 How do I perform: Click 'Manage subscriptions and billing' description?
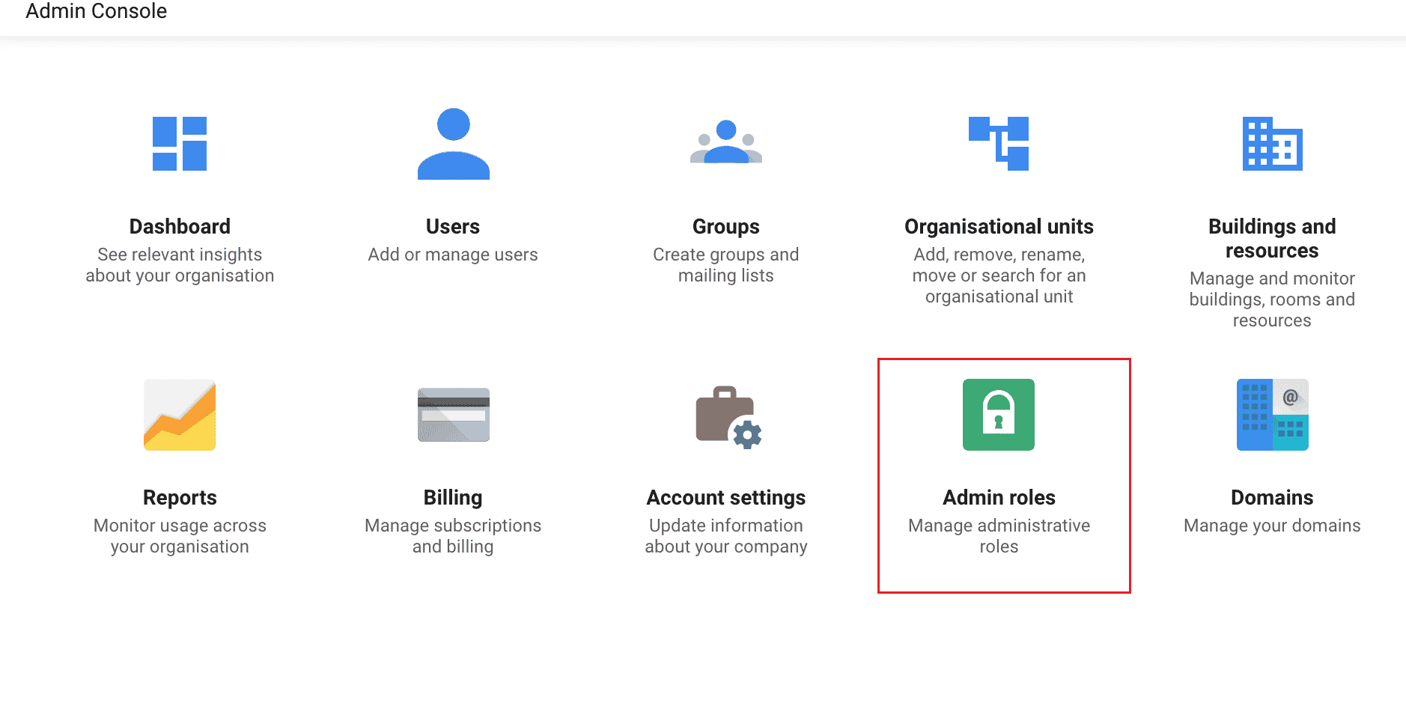pyautogui.click(x=453, y=536)
